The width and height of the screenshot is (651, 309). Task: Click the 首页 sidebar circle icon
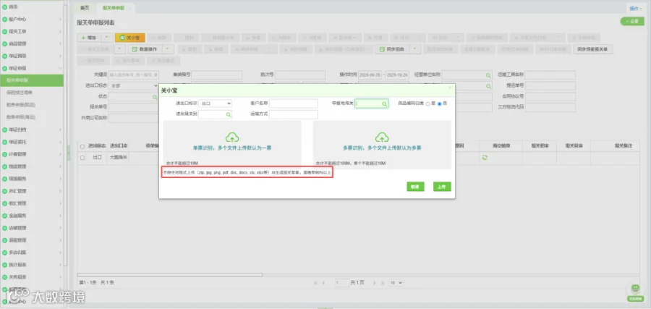click(x=4, y=7)
